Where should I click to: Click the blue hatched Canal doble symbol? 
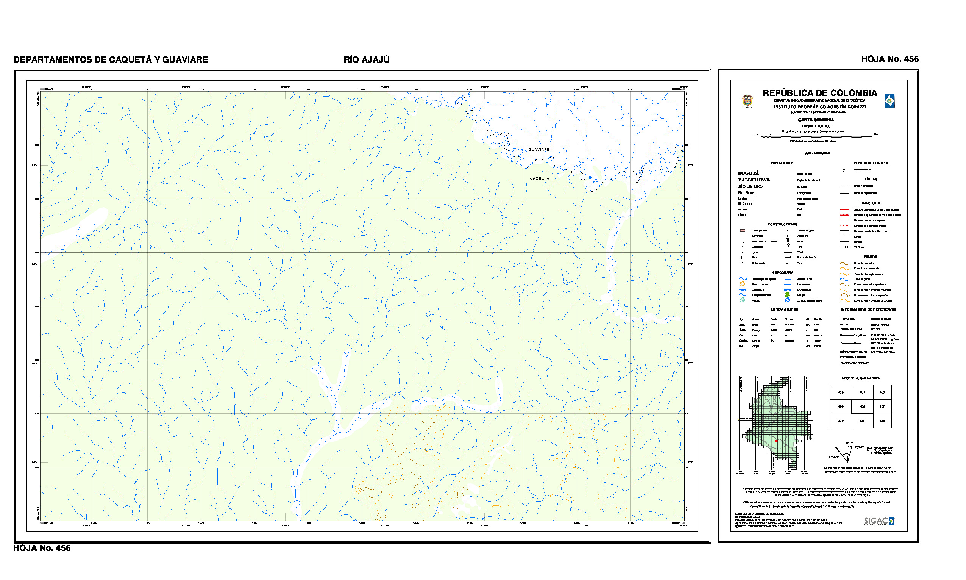[x=743, y=290]
